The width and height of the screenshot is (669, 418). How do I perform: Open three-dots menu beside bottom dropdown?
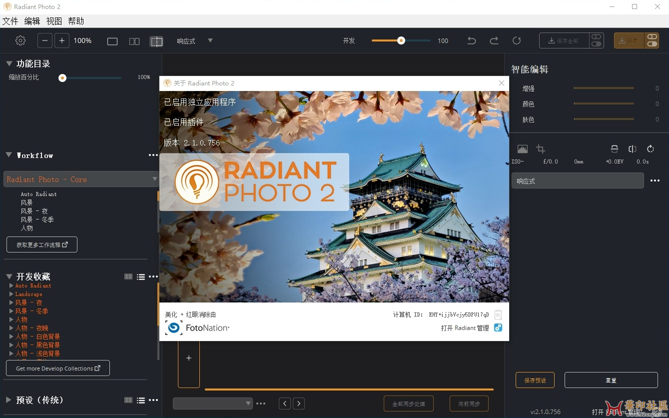point(261,403)
